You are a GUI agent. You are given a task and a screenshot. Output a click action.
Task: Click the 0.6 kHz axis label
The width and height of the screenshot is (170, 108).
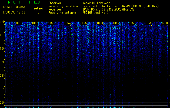[2, 103]
